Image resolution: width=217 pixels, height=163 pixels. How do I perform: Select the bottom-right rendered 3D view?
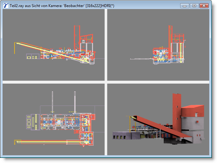click(158, 119)
